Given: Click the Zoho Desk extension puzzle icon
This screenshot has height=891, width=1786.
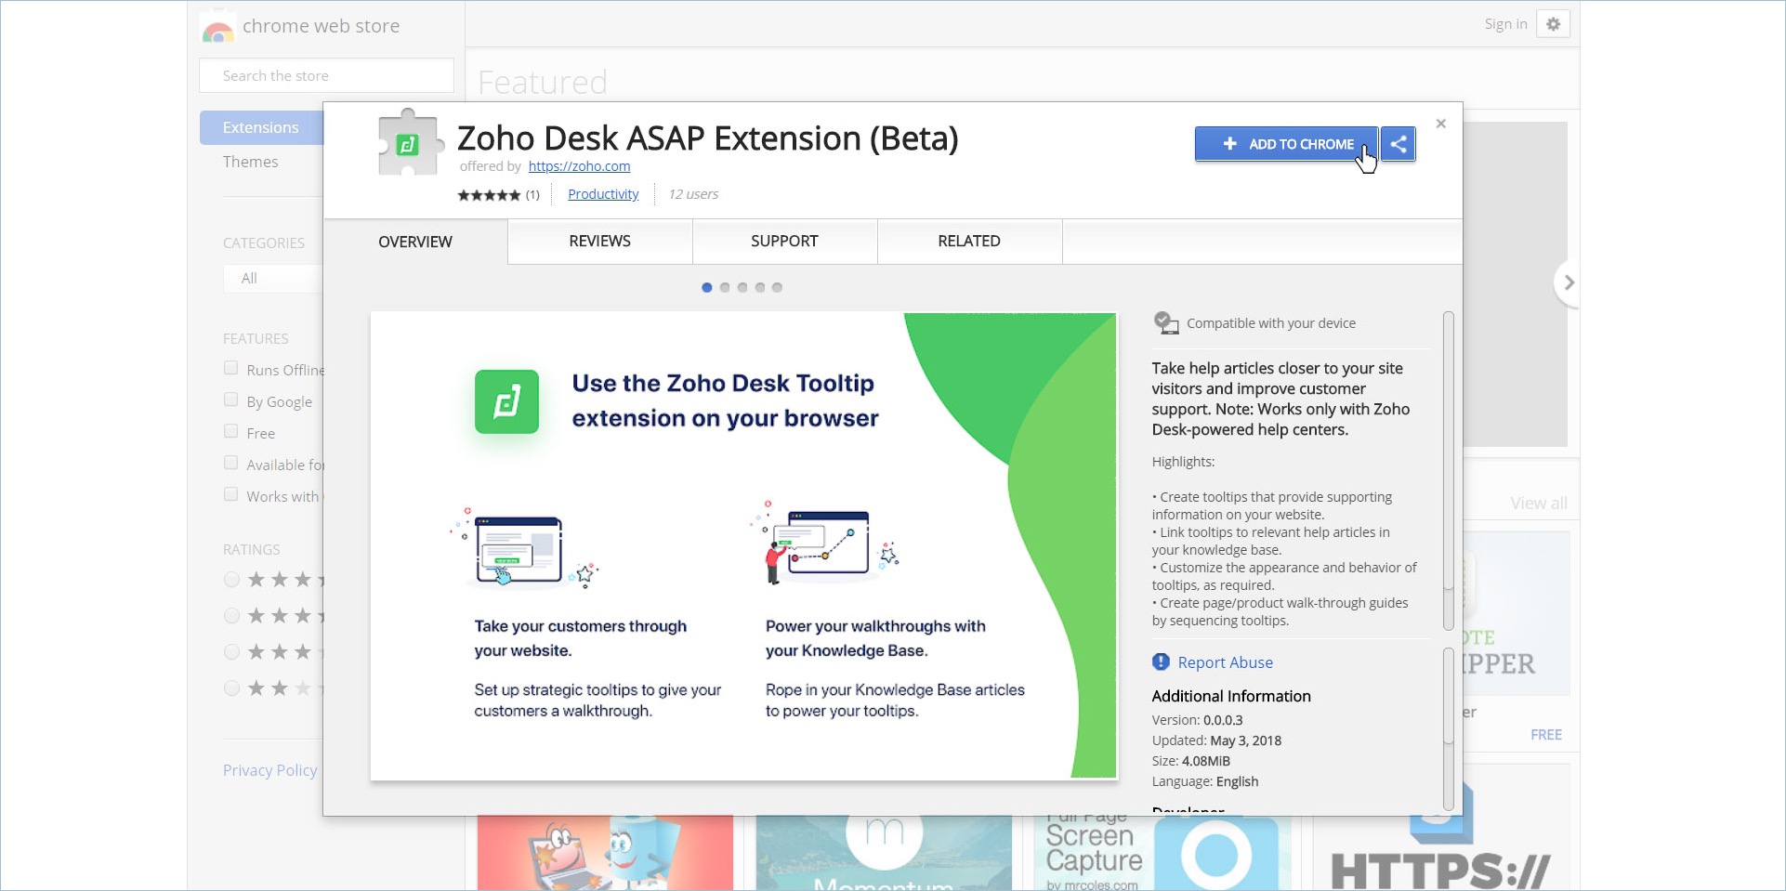Looking at the screenshot, I should coord(409,142).
